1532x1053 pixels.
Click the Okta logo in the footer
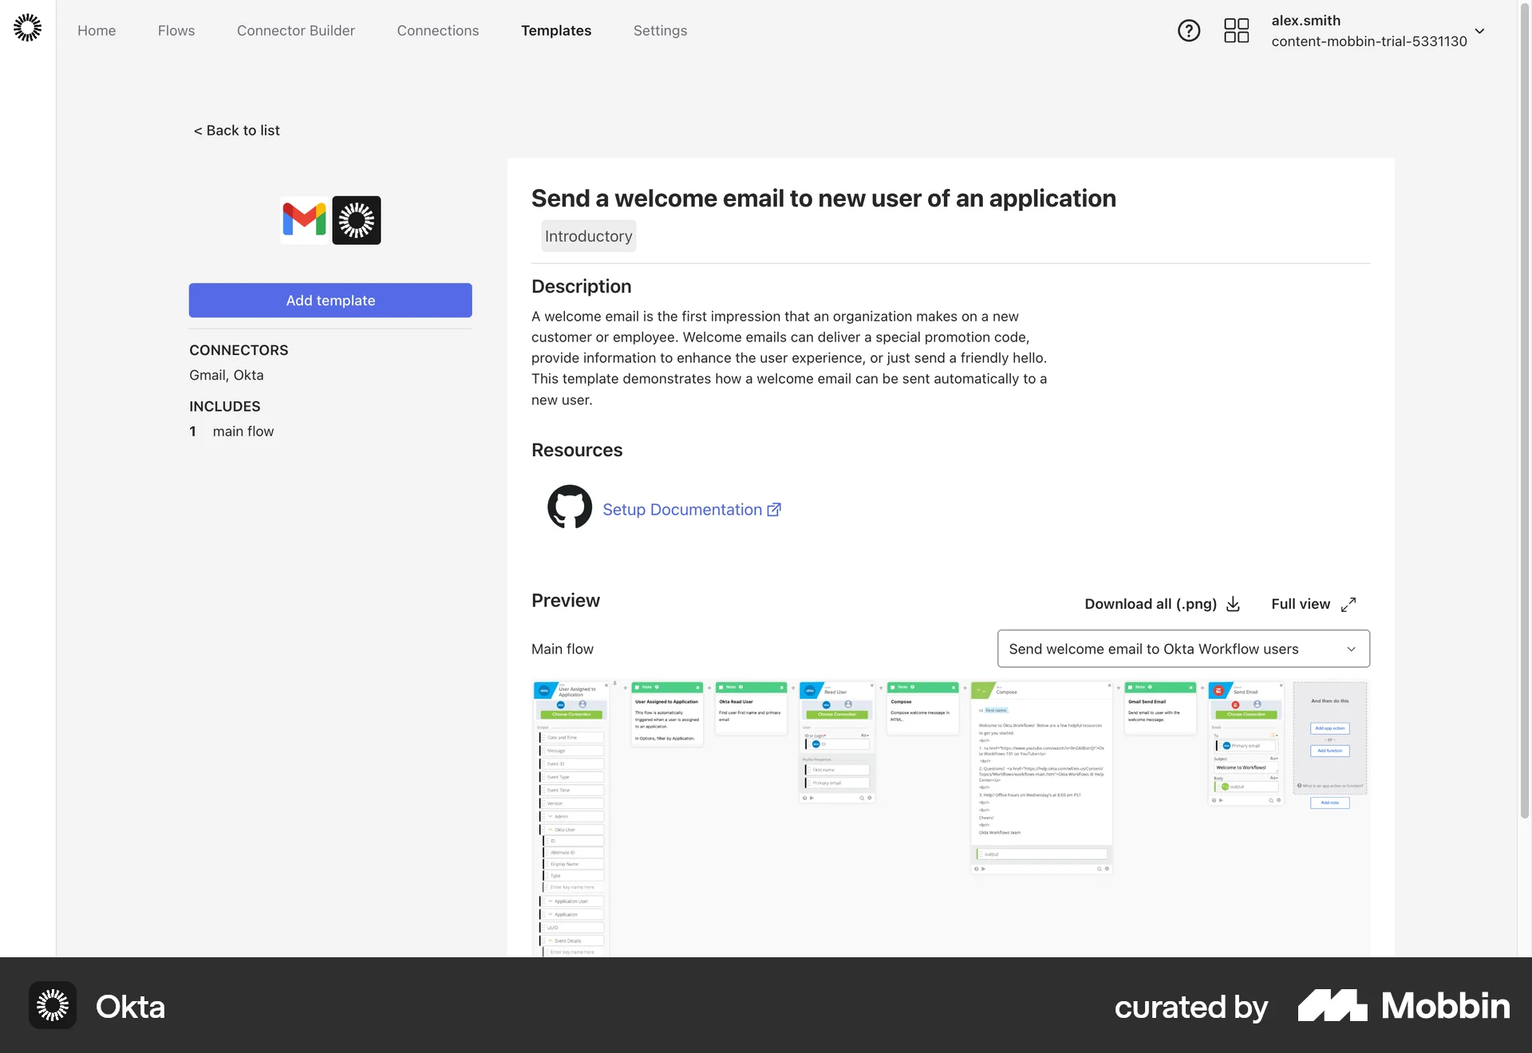(52, 1005)
